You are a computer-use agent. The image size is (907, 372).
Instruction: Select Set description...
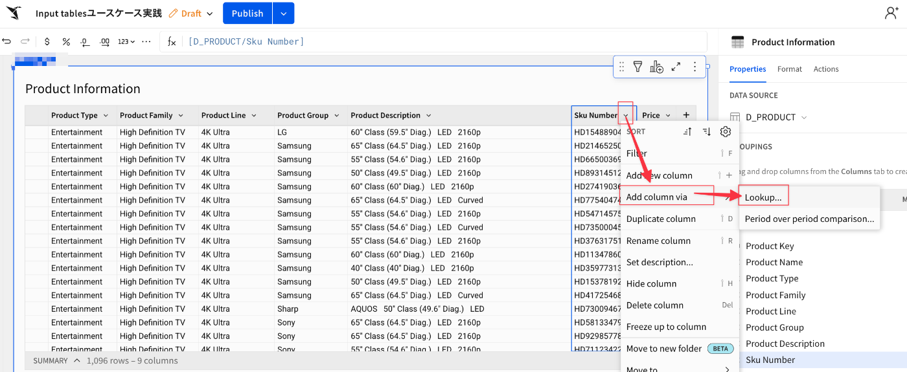tap(680, 262)
